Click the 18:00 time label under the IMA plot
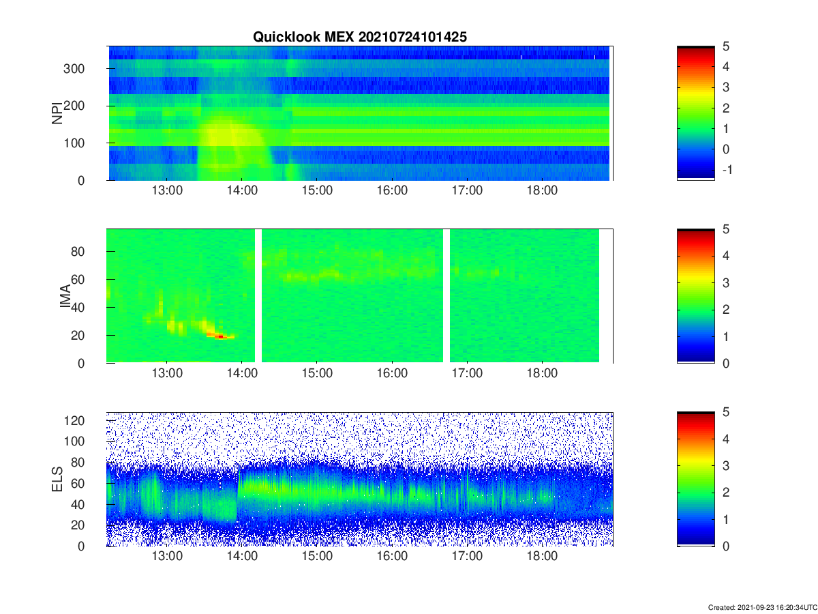The width and height of the screenshot is (818, 614). tap(542, 373)
